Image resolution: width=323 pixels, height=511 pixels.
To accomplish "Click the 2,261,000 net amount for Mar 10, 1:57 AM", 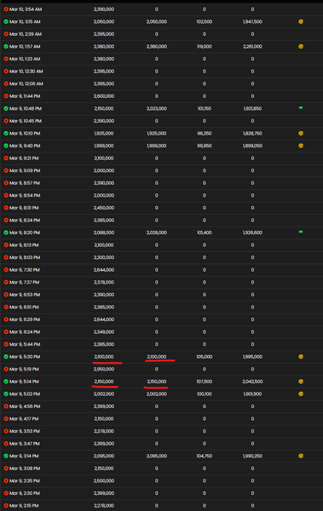I will pos(252,47).
